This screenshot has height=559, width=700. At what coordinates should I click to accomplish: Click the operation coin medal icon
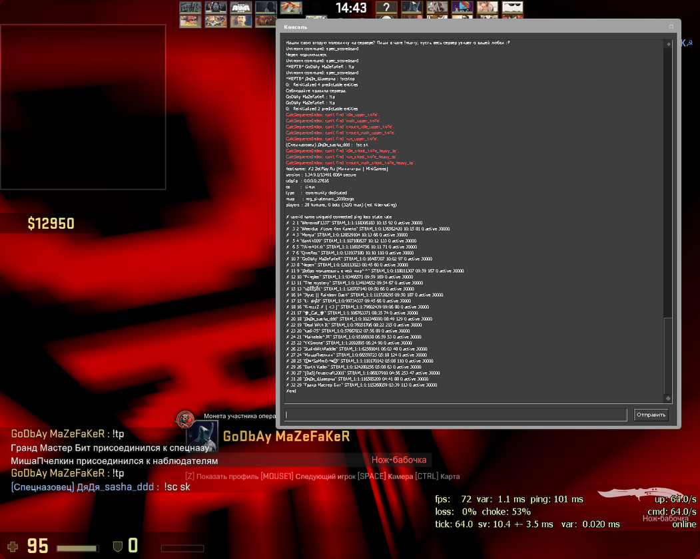(x=184, y=419)
